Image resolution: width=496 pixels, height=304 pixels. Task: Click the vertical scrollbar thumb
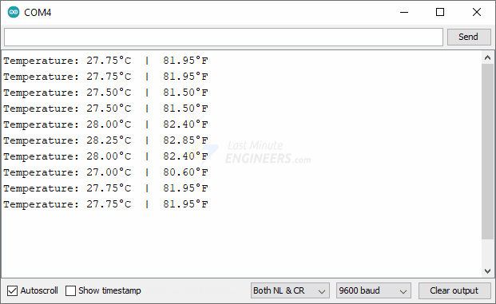point(487,152)
